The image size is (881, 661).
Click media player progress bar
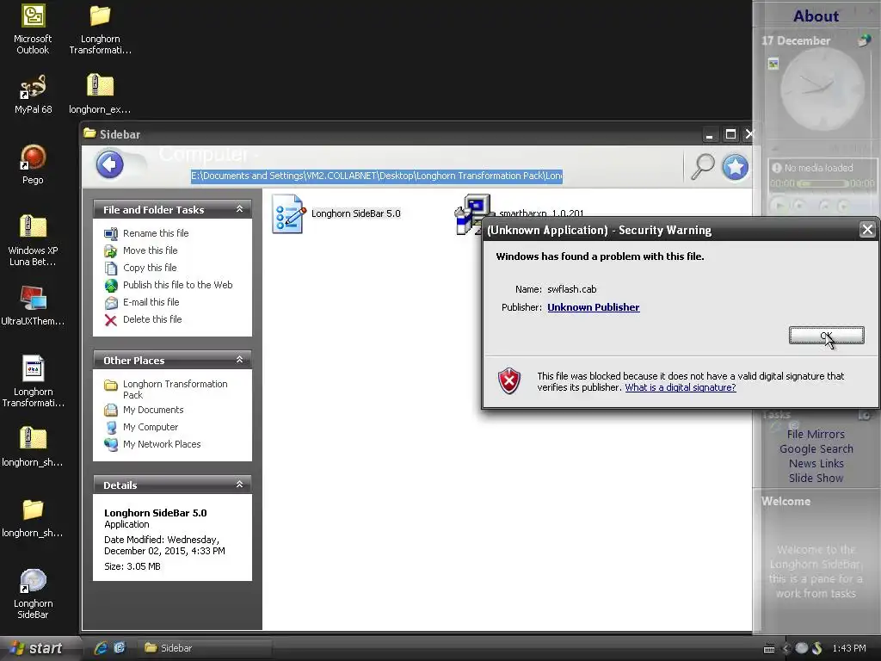(822, 184)
